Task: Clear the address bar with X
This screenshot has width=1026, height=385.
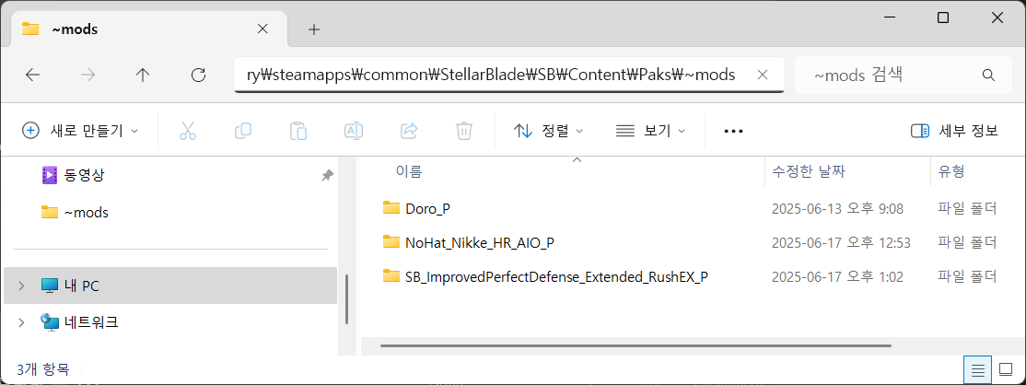Action: pos(763,75)
